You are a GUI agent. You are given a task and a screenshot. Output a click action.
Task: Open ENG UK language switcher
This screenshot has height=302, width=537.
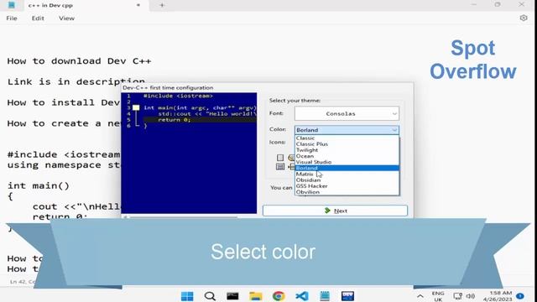coord(438,296)
